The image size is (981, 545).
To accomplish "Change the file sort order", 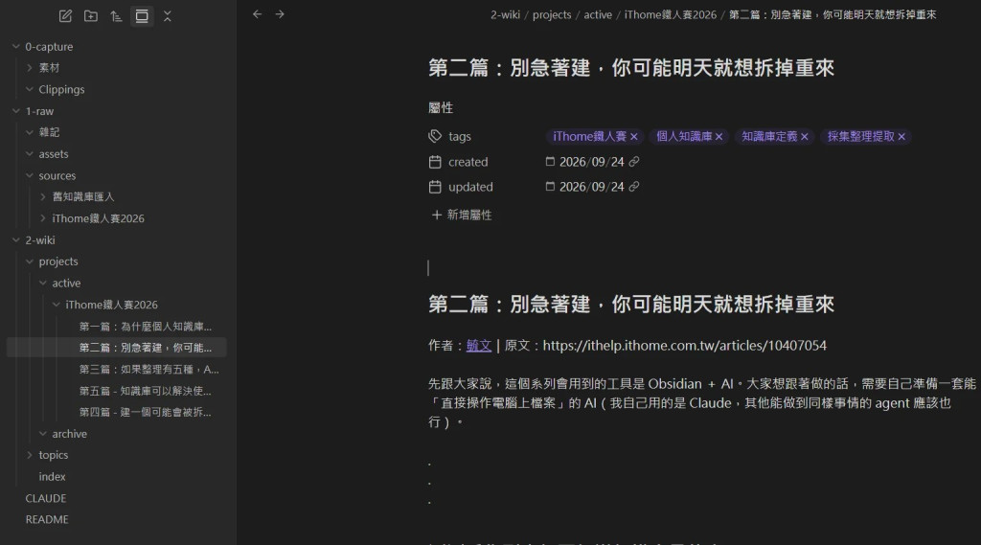I will [x=116, y=16].
